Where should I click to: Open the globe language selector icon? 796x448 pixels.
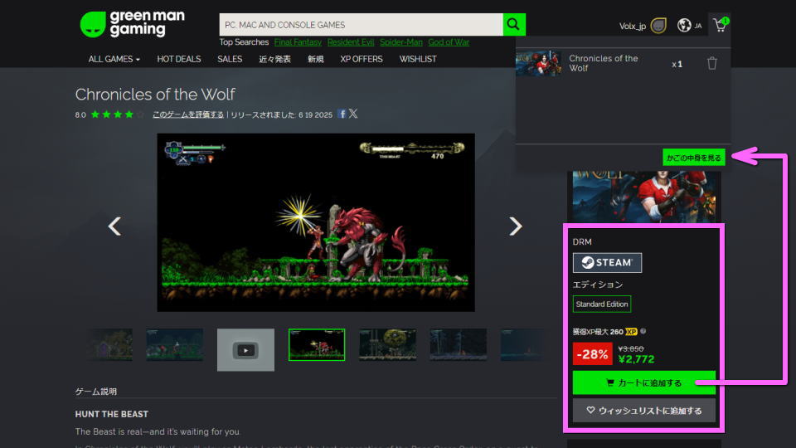pyautogui.click(x=684, y=26)
